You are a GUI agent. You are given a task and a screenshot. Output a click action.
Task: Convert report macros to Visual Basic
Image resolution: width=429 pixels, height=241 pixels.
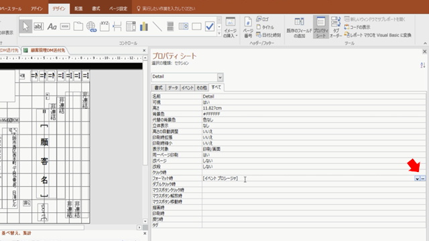click(x=378, y=35)
